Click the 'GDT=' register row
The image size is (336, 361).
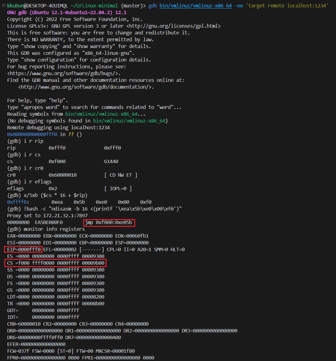pyautogui.click(x=43, y=311)
